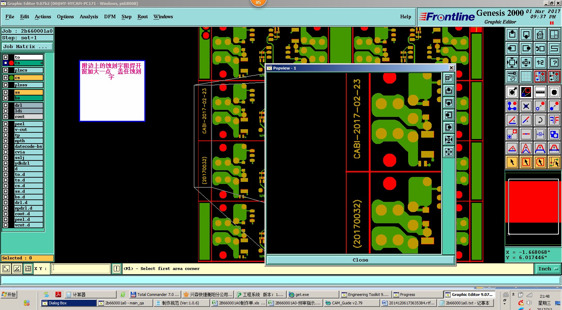Select the ruler measurement tool

pyautogui.click(x=540, y=92)
